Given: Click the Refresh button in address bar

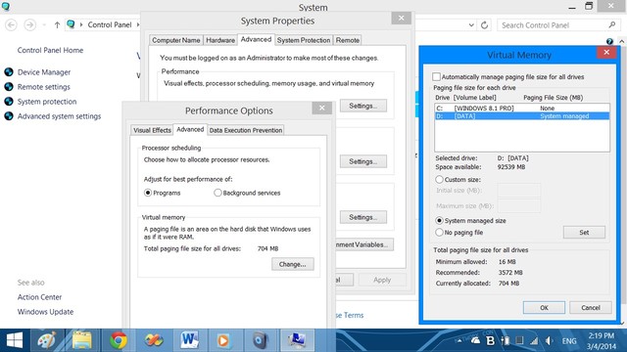Looking at the screenshot, I should (x=484, y=25).
